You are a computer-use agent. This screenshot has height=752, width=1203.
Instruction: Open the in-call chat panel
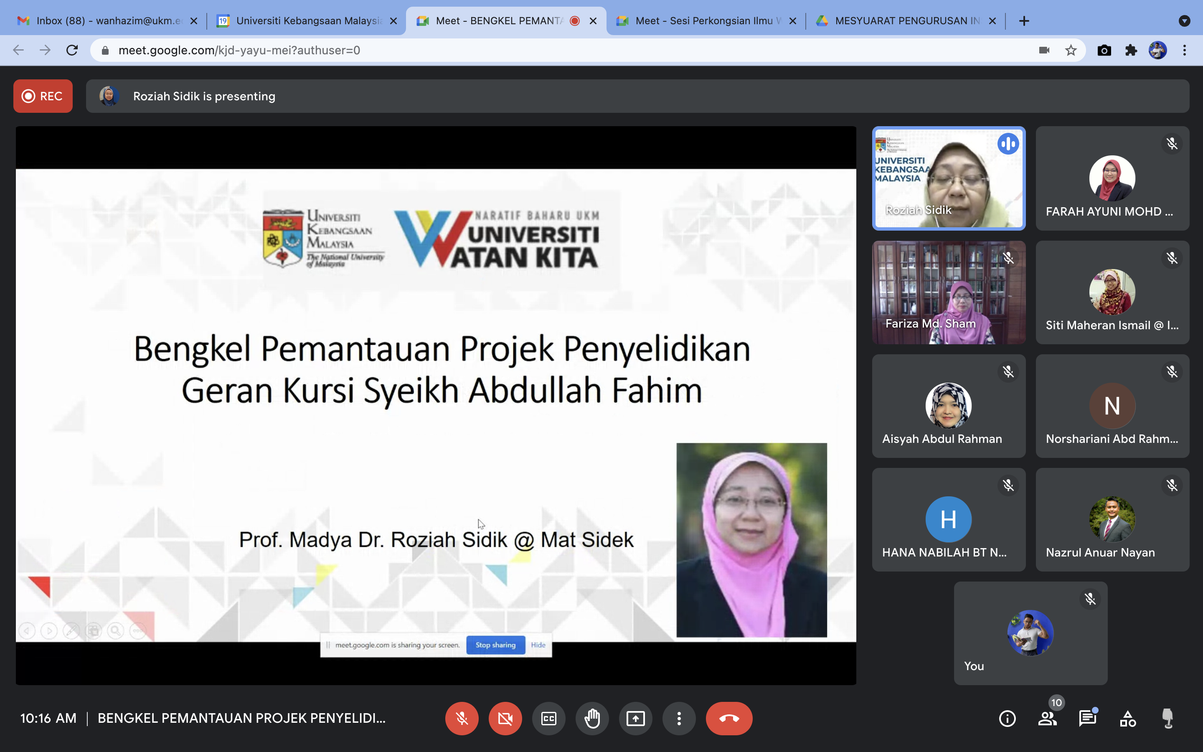[x=1087, y=718]
